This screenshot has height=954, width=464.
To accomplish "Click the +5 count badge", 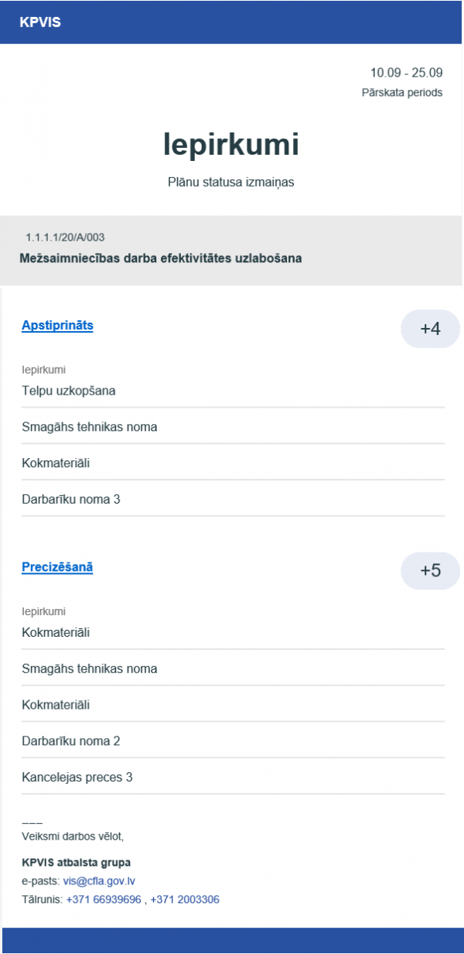I will coord(430,570).
